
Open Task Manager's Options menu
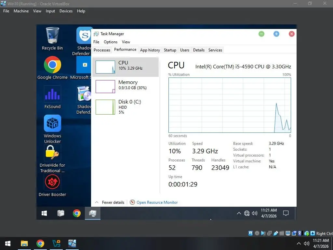(111, 42)
